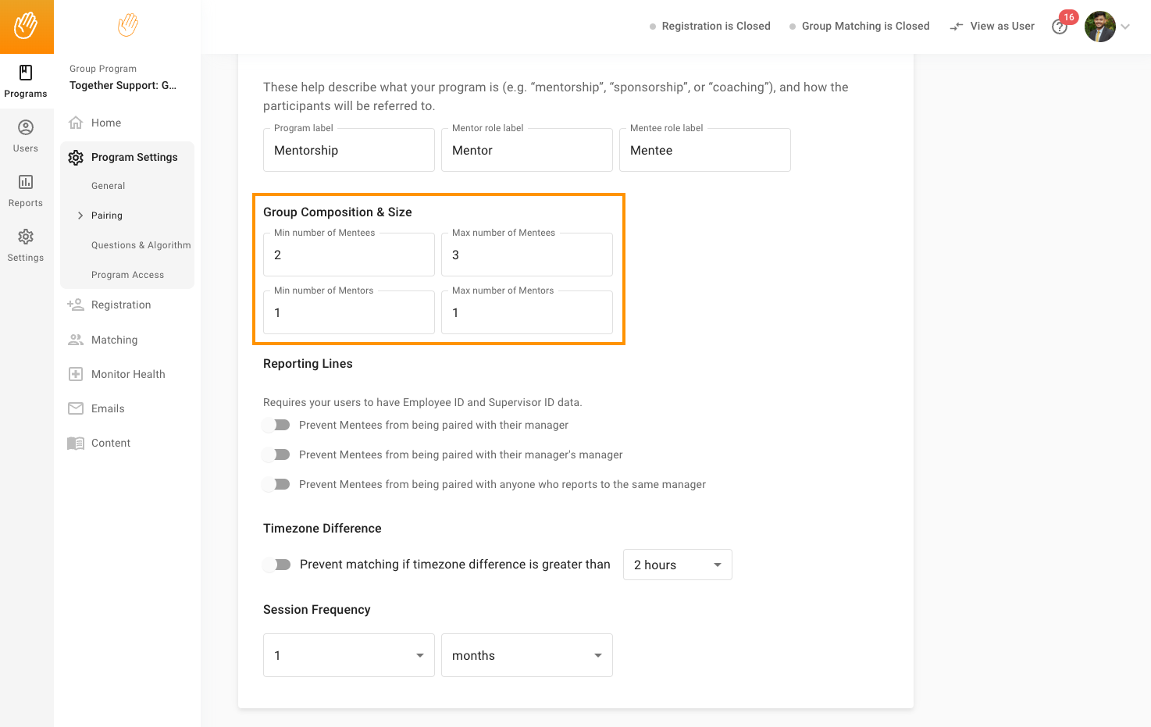The image size is (1151, 727).
Task: Click View as User link
Action: click(1003, 26)
